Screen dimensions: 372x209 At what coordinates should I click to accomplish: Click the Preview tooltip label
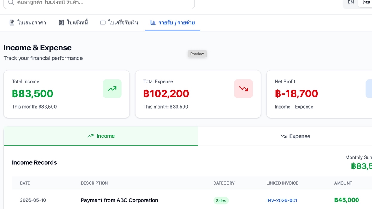(197, 54)
